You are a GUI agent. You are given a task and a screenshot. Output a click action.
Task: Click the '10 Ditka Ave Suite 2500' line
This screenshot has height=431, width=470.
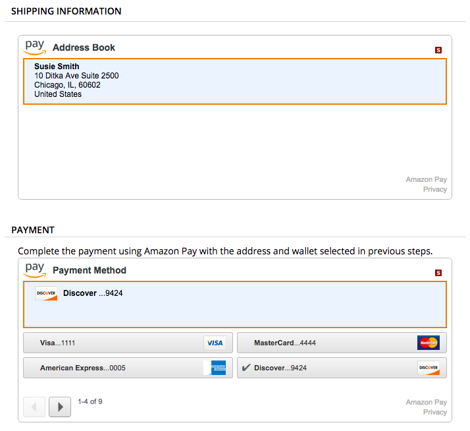click(x=76, y=76)
